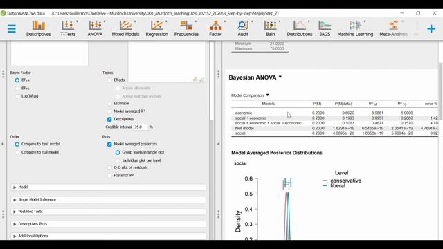443x249 pixels.
Task: Click the right arrow to show data panel
Action: point(3,144)
